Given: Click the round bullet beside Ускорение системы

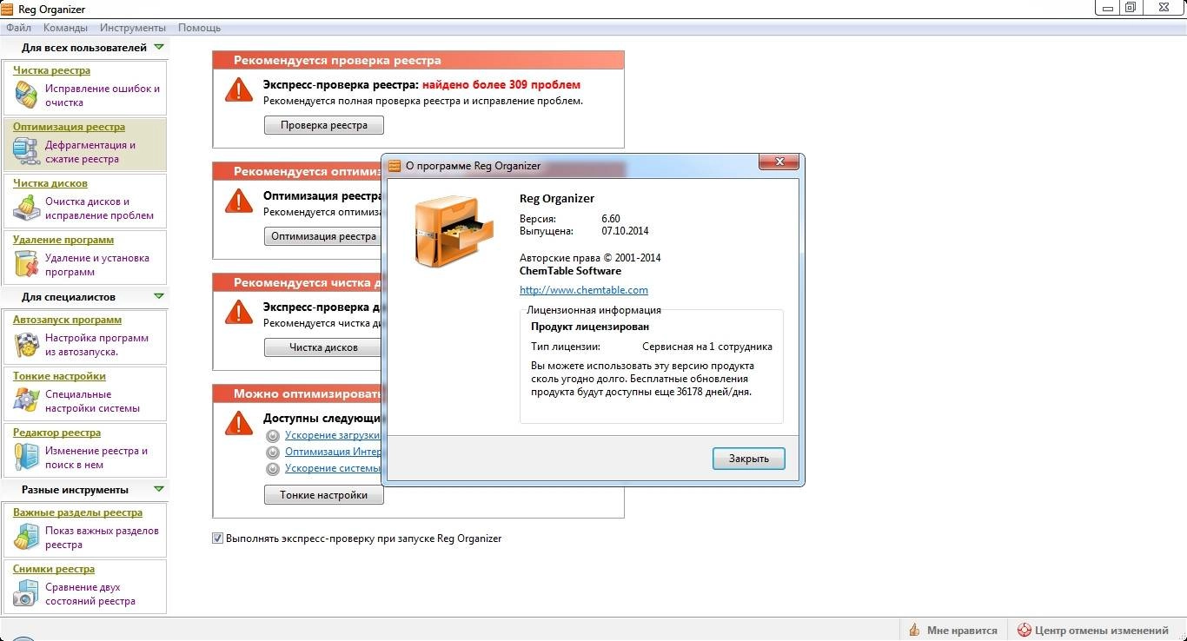Looking at the screenshot, I should 273,469.
